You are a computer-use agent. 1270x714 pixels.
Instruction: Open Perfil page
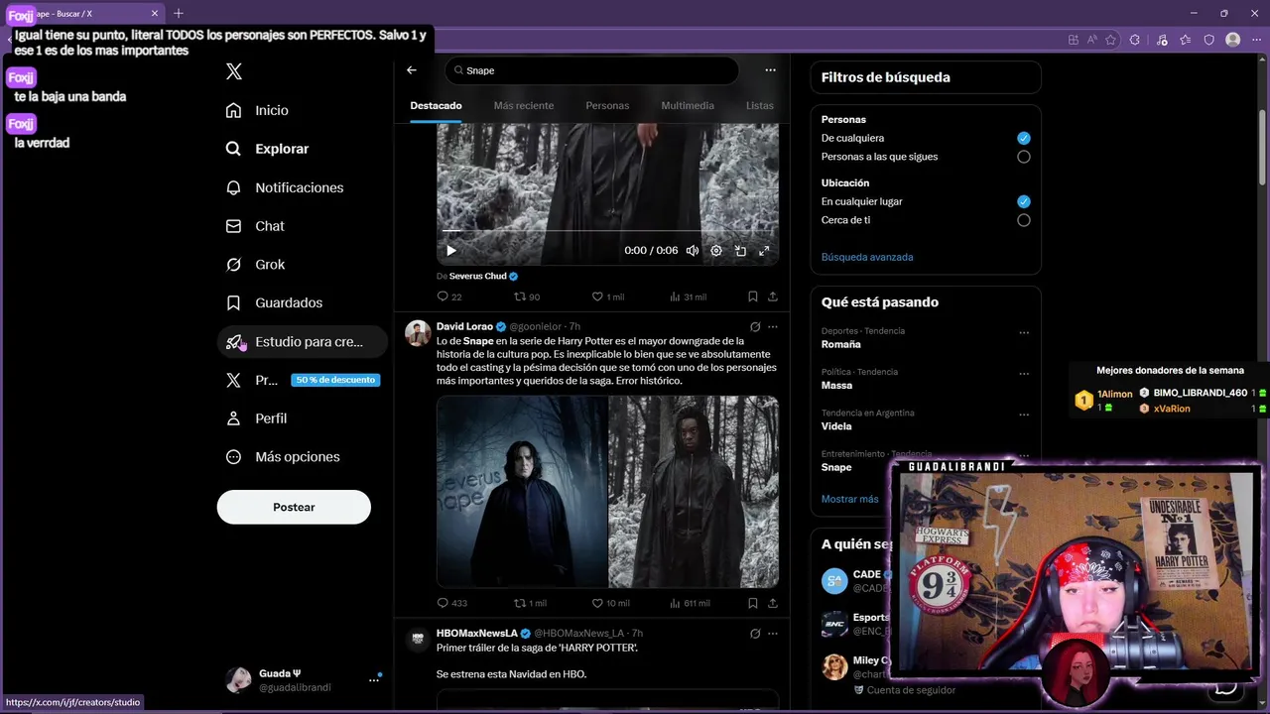257,418
